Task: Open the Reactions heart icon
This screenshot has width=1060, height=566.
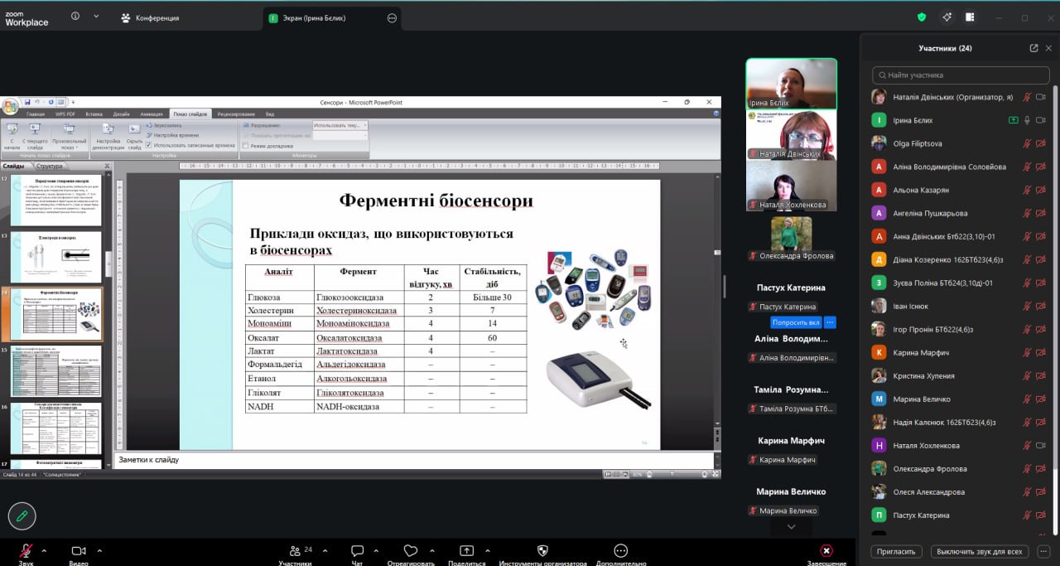Action: (x=410, y=551)
